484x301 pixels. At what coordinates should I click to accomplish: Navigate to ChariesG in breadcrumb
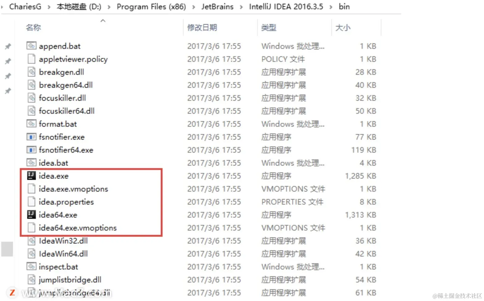tap(25, 6)
